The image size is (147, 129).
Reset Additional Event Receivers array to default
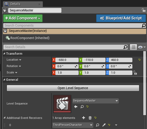(x=95, y=118)
